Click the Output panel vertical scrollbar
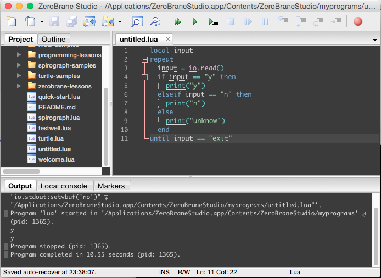 [x=376, y=236]
